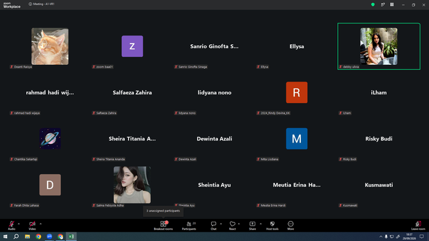
Task: Select the Sheintia Ayu tile name
Action: click(x=214, y=185)
